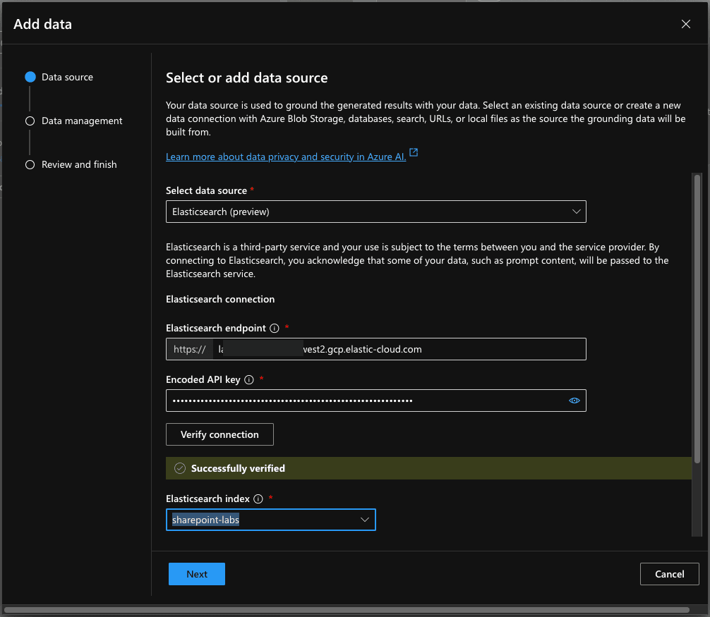Screen dimensions: 710x617
Task: Cancel the Add data wizard
Action: coord(669,574)
